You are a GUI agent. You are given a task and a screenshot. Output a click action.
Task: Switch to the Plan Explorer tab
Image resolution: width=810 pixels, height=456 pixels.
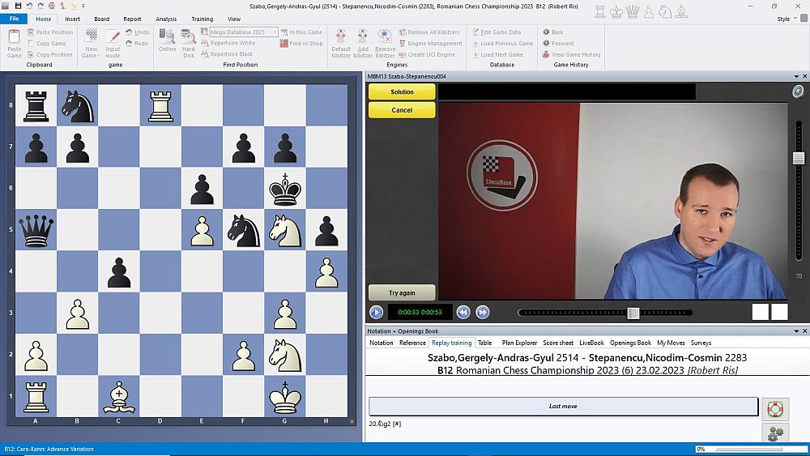point(519,343)
